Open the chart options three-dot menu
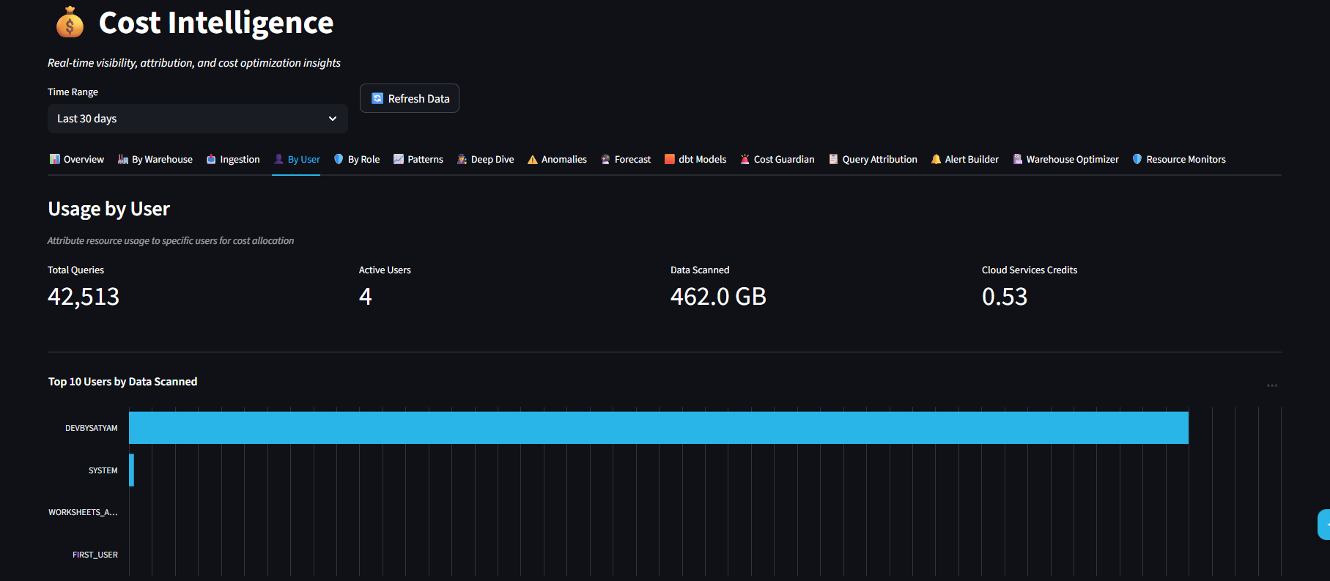This screenshot has height=581, width=1330. [1272, 385]
